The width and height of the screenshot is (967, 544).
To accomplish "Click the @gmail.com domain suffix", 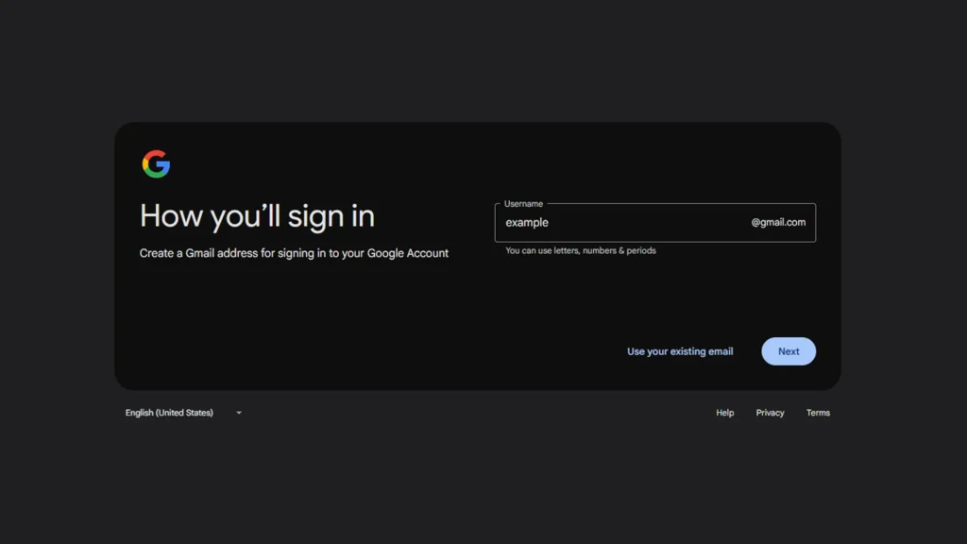I will [778, 222].
